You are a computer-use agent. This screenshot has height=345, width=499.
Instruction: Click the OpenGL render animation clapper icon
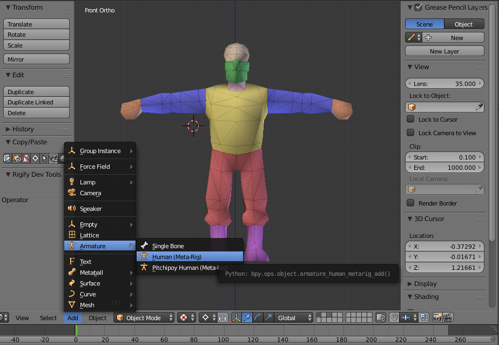(x=448, y=317)
